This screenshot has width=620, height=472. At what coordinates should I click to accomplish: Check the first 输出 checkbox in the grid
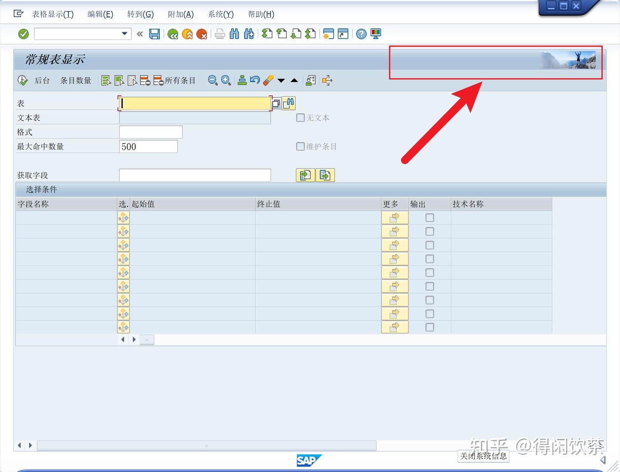pyautogui.click(x=429, y=218)
